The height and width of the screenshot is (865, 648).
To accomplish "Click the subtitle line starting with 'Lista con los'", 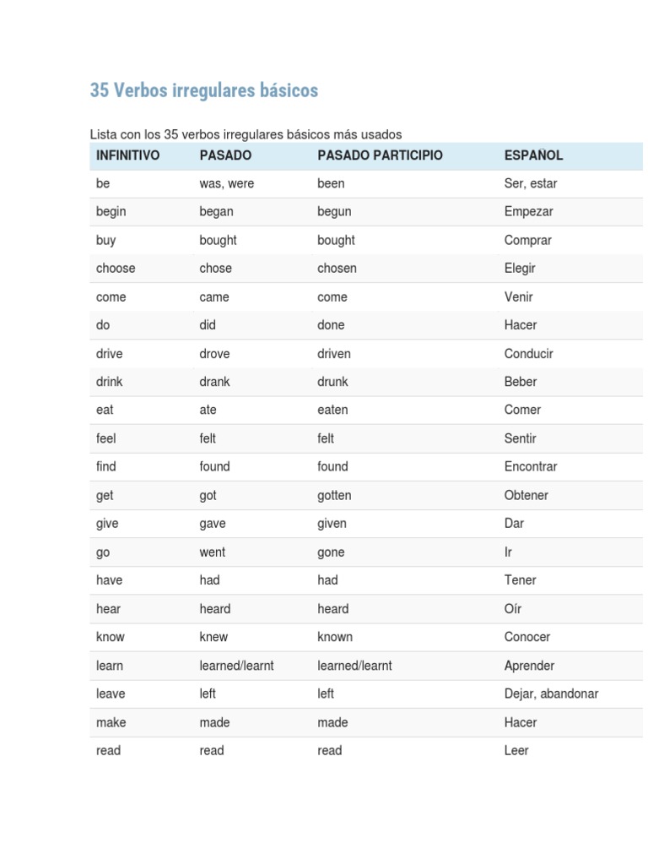I will coord(246,134).
